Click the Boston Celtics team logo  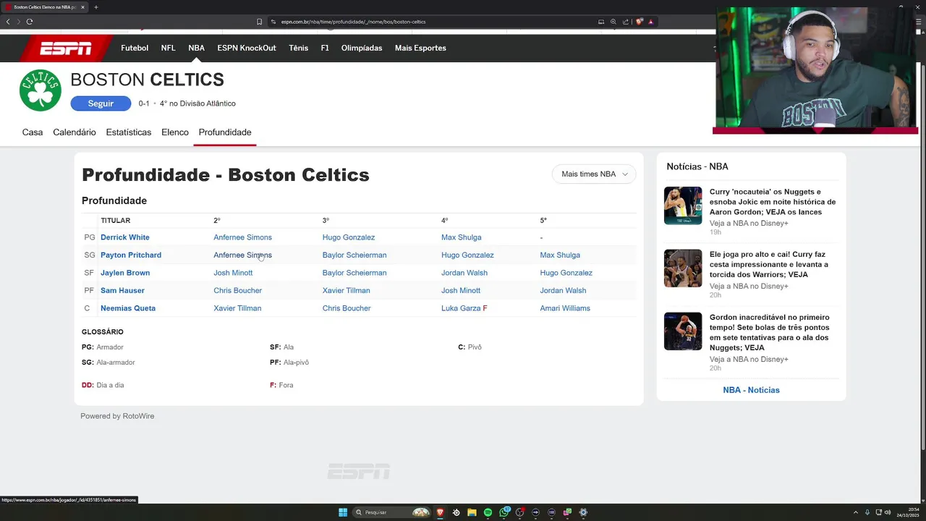pyautogui.click(x=41, y=90)
